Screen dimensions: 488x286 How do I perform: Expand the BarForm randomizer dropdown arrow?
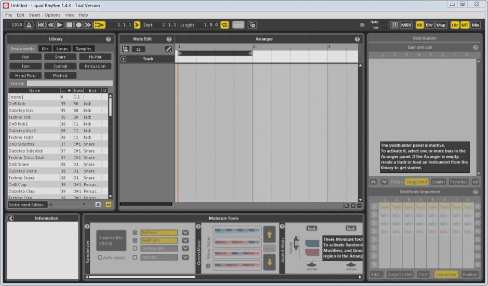point(185,233)
